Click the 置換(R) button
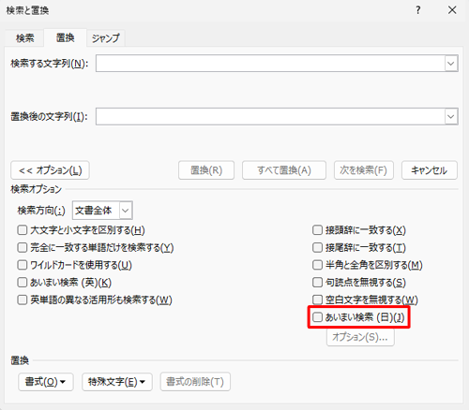 coord(206,170)
